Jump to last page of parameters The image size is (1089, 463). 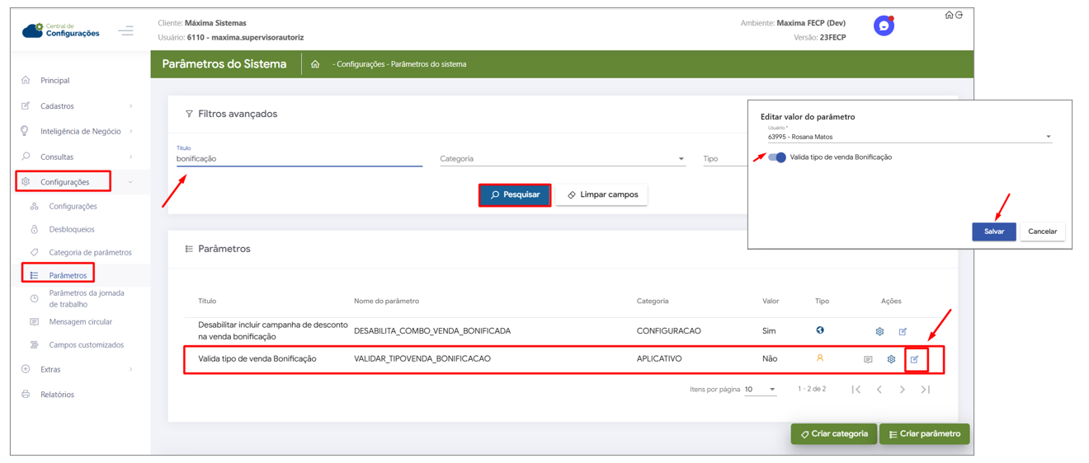pos(926,390)
